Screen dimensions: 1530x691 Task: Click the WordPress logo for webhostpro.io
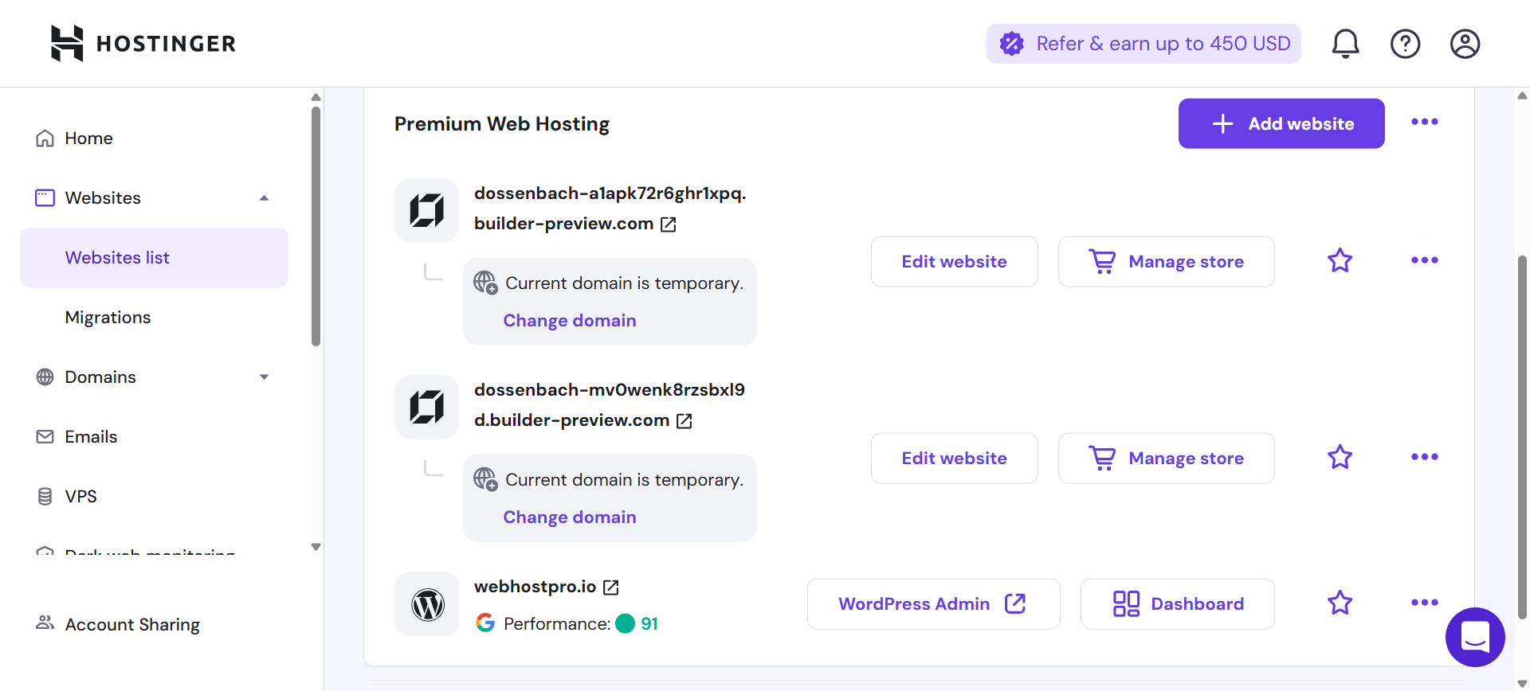coord(426,603)
